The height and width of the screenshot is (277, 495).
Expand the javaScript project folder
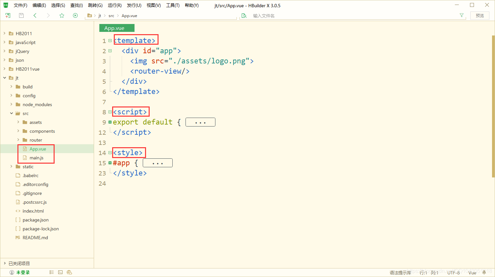tap(4, 42)
